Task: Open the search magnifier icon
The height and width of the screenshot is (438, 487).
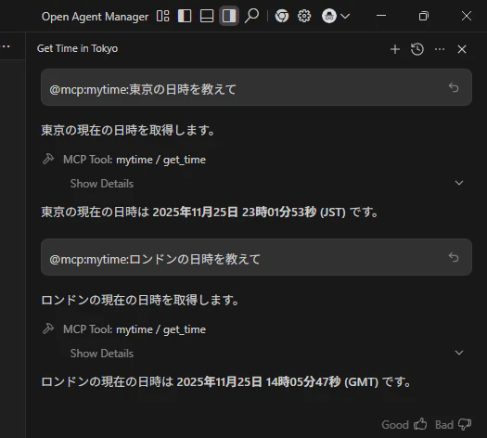Action: [x=251, y=16]
